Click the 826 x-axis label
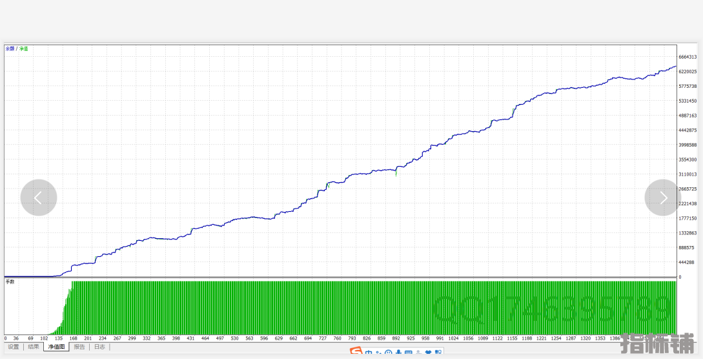Viewport: 703px width, 359px height. (367, 338)
